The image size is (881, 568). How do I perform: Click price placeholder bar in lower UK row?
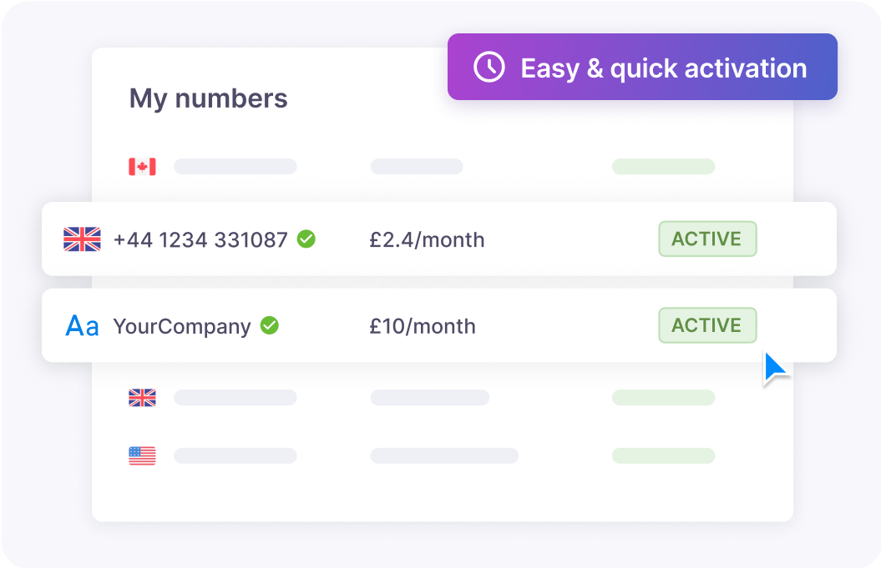[x=430, y=397]
